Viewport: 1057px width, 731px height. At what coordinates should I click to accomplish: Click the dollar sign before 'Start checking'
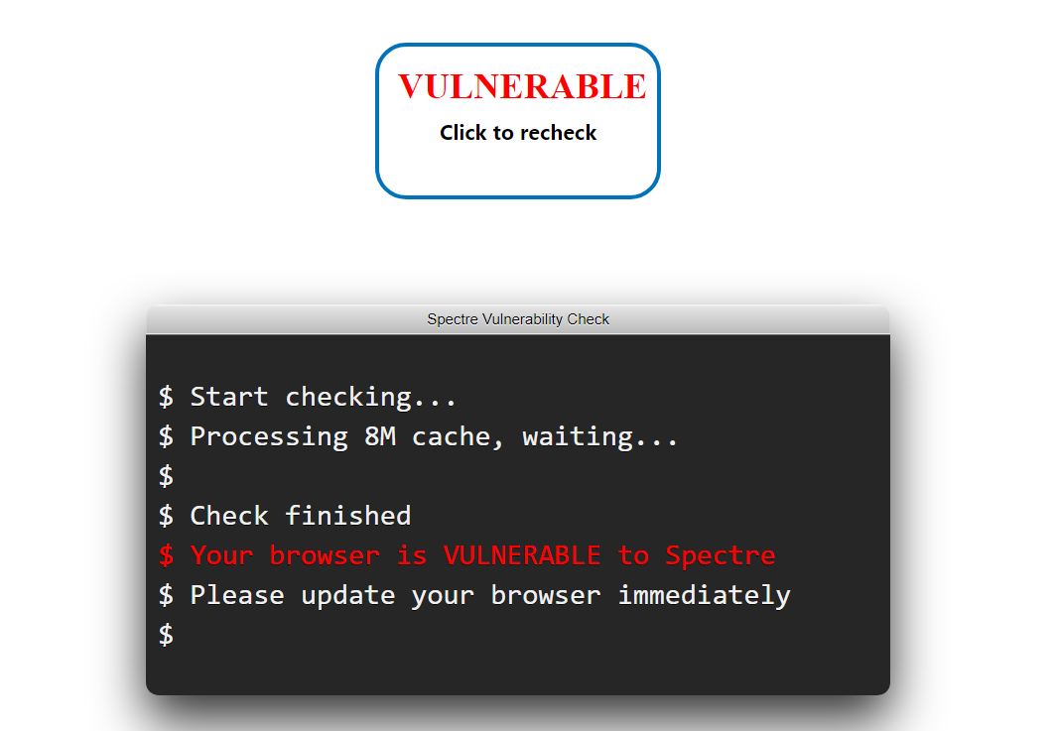tap(166, 397)
